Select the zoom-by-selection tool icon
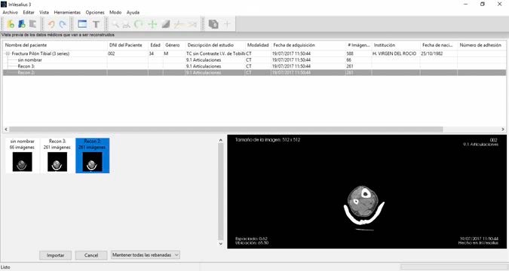This screenshot has width=509, height=271. point(127,24)
